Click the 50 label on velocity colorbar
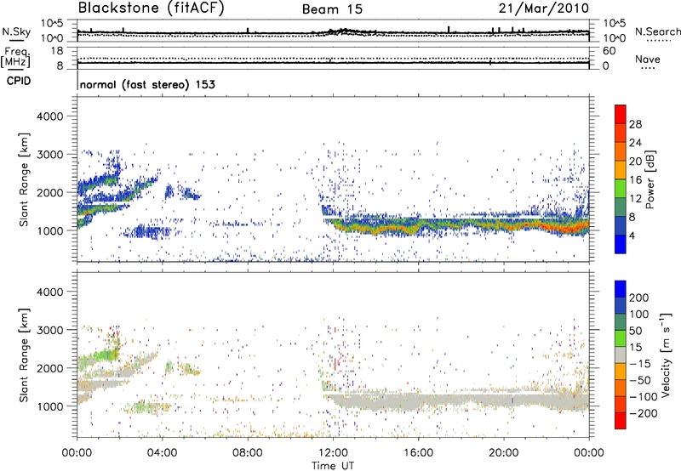 (635, 331)
